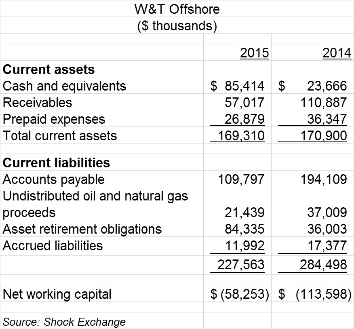
Task: Select the Net working capital label
Action: click(x=57, y=295)
